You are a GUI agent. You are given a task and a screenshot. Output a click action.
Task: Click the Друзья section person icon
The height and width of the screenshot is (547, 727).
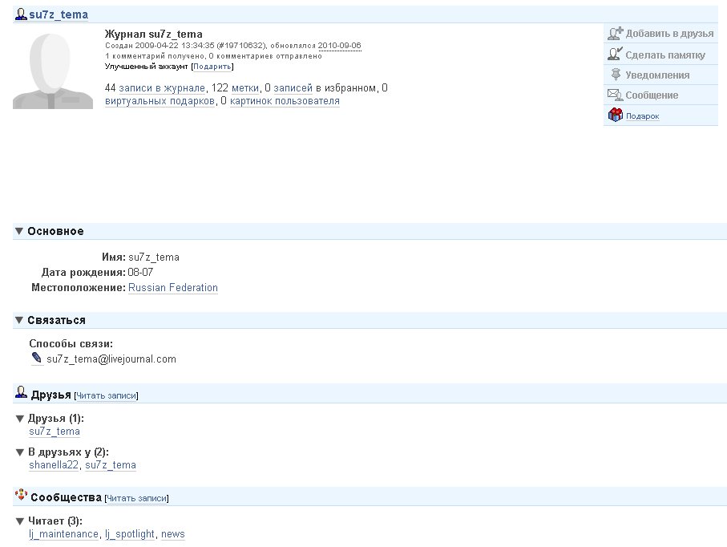(x=21, y=394)
